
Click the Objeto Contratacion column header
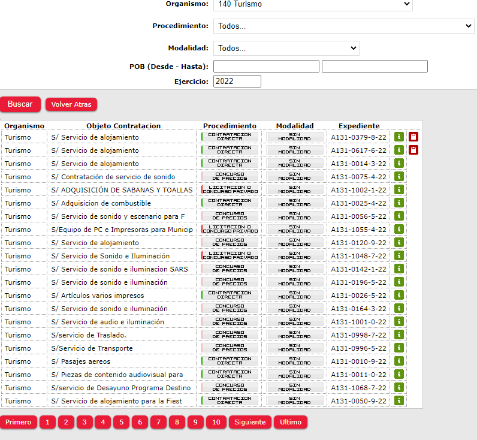[123, 126]
